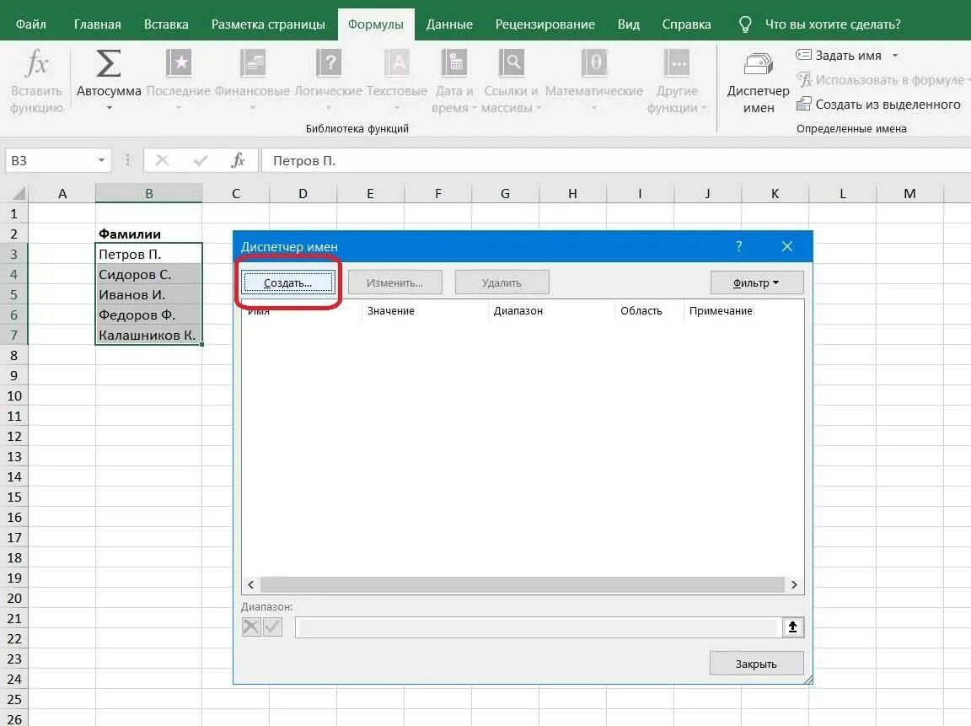Switch to the Главная tab

coord(97,24)
